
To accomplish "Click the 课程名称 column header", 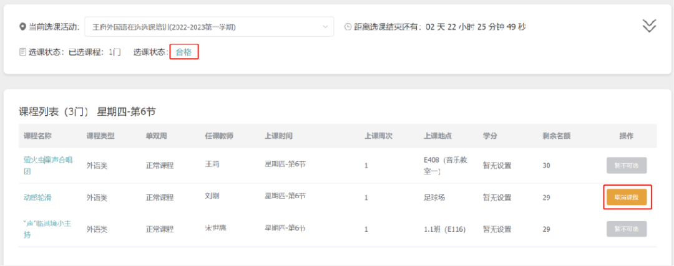I will coord(38,136).
